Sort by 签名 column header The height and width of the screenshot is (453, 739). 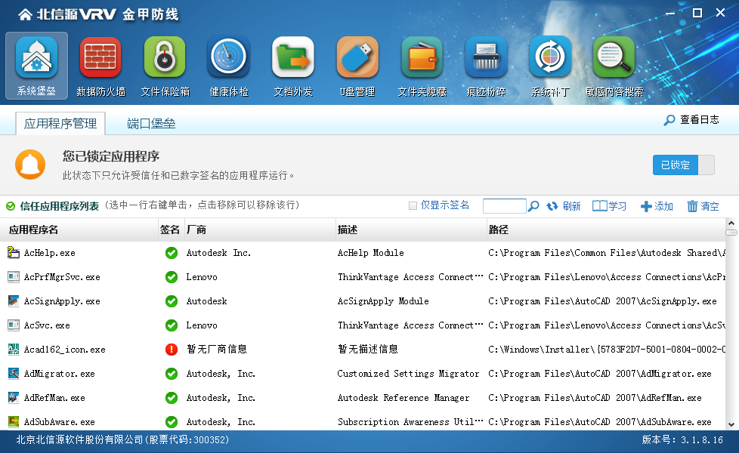click(x=170, y=230)
